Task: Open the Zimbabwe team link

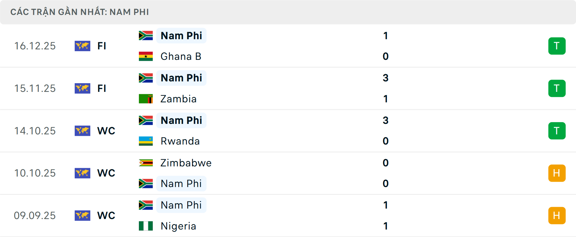Action: pyautogui.click(x=186, y=163)
